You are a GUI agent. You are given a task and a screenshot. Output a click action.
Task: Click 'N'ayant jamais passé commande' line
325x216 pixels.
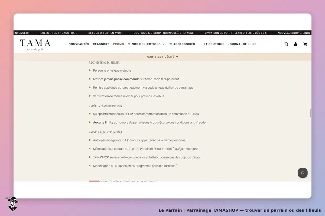click(x=136, y=79)
